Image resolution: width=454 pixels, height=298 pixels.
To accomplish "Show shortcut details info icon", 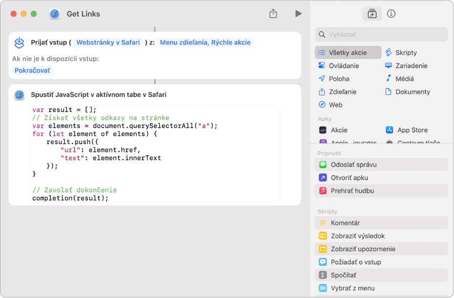I will coord(391,14).
